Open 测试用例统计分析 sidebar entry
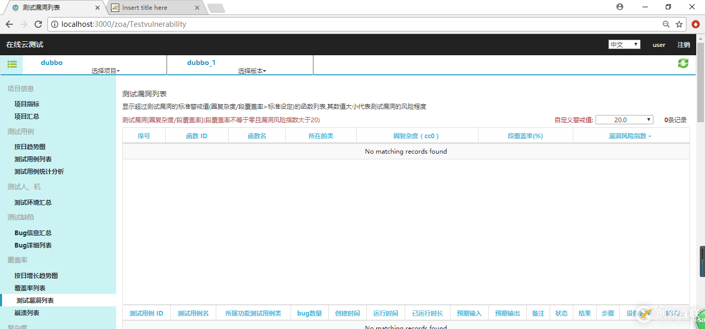Viewport: 705px width, 329px height. (39, 171)
